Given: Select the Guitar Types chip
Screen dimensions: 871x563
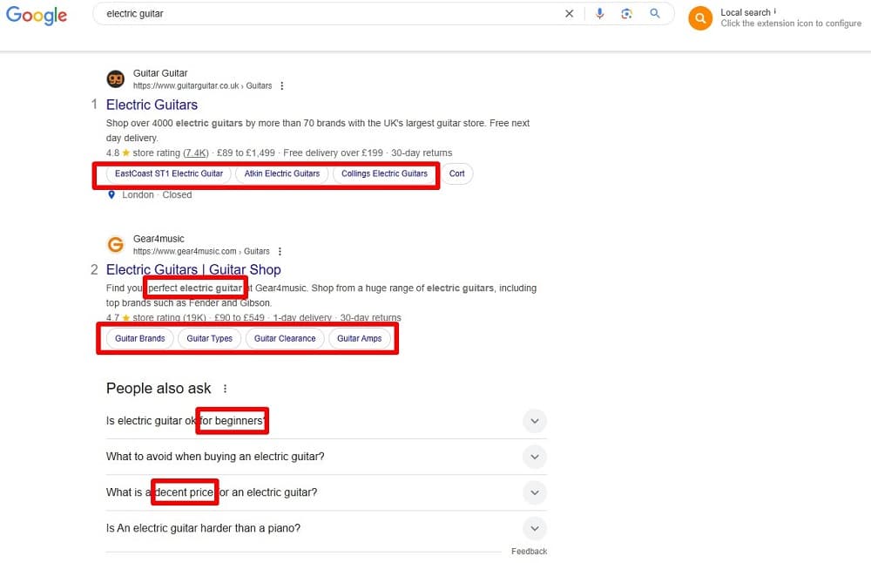Looking at the screenshot, I should pyautogui.click(x=209, y=338).
